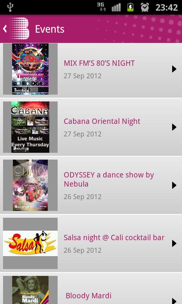The image size is (182, 304).
Task: Open the Cabana Live Music poster thumbnail
Action: point(30,127)
